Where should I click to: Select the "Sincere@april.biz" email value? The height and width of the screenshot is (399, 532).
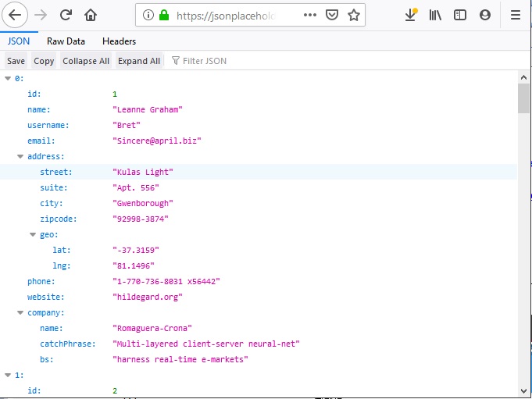[157, 141]
